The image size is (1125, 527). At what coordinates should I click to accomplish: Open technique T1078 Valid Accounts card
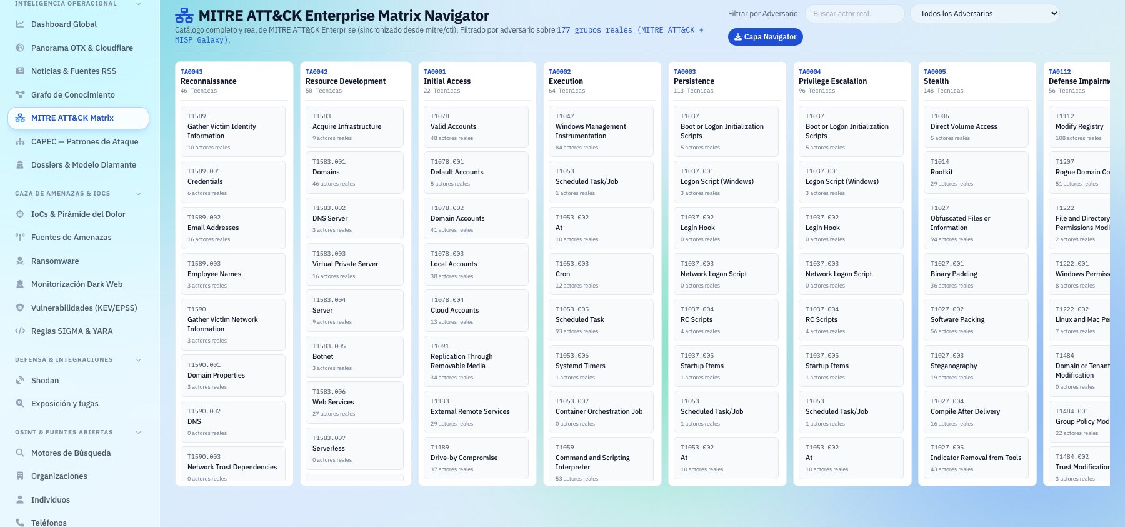pyautogui.click(x=476, y=126)
